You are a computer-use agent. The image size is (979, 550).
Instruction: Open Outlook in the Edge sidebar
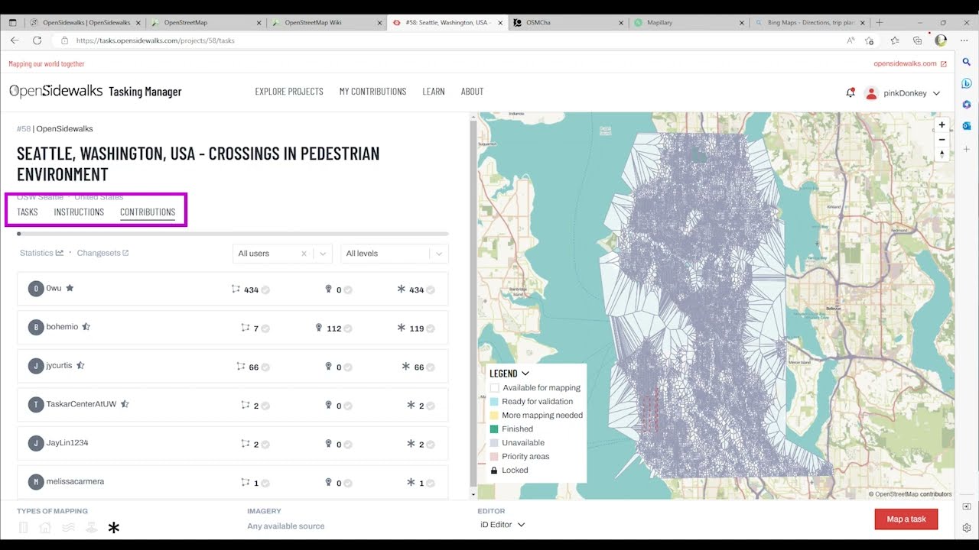[x=967, y=125]
